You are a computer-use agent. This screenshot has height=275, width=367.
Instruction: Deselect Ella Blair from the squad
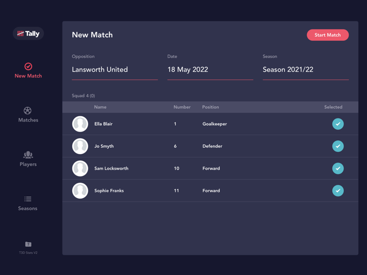point(338,124)
